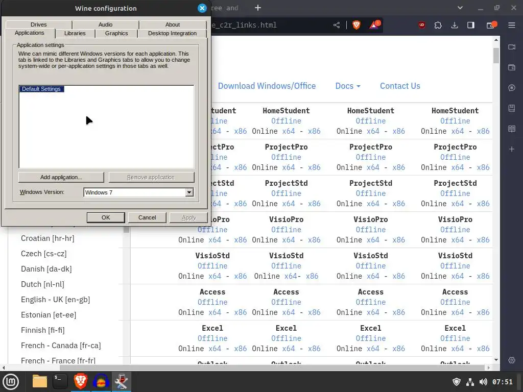The height and width of the screenshot is (392, 523).
Task: Select Default Settings in application list
Action: (41, 89)
